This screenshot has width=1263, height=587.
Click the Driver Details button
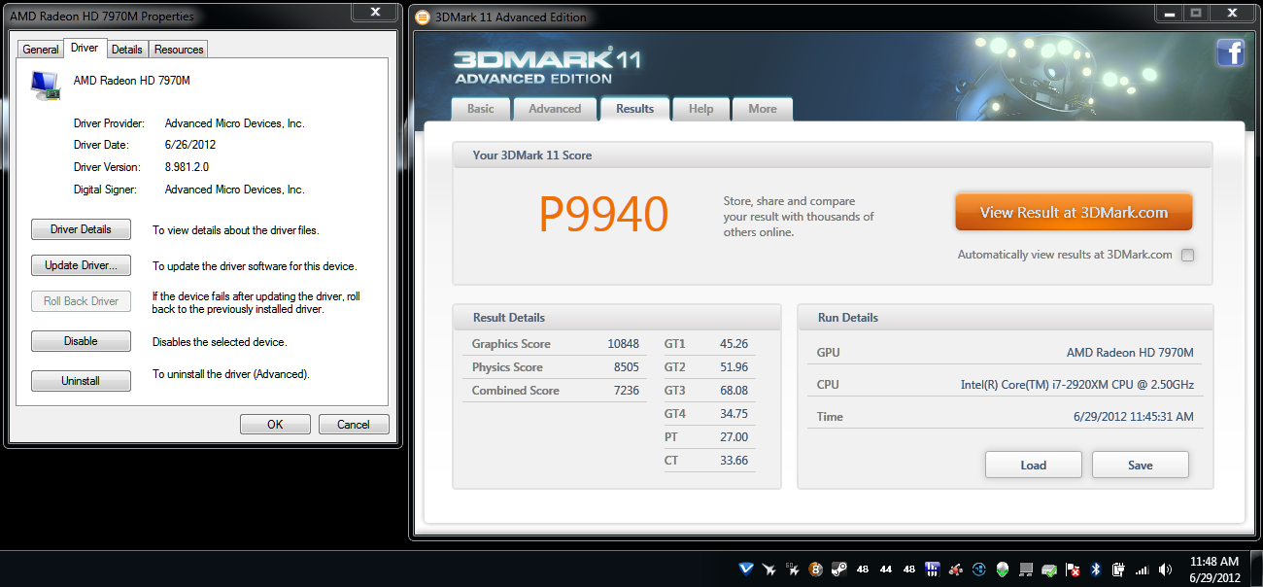(81, 229)
